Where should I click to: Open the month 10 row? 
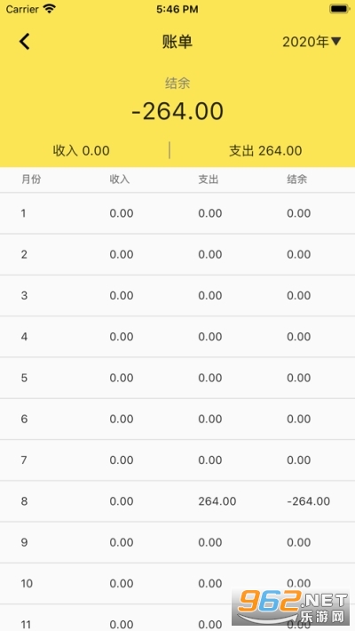tap(177, 584)
